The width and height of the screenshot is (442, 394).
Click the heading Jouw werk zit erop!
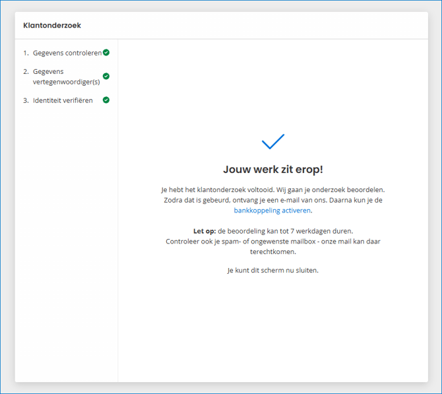click(x=272, y=169)
